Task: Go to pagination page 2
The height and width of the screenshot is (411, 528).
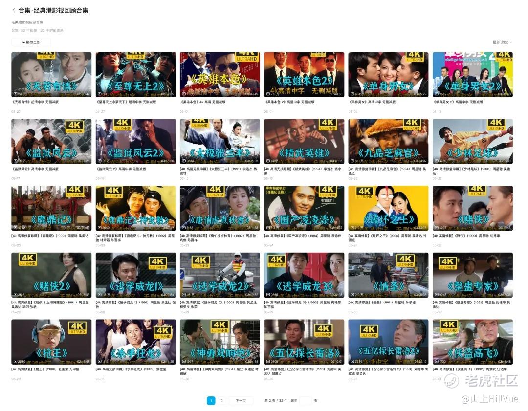Action: tap(221, 401)
